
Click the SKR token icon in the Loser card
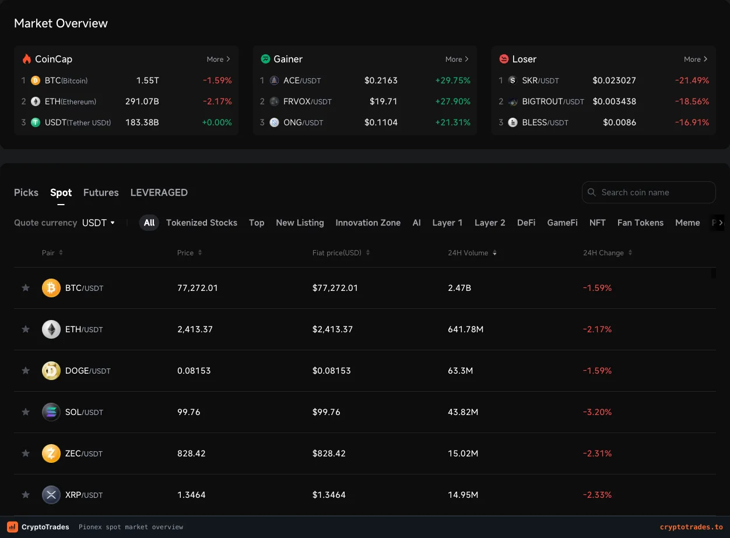pyautogui.click(x=513, y=80)
